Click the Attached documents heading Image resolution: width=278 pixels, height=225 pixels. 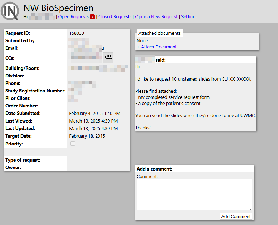click(x=160, y=33)
